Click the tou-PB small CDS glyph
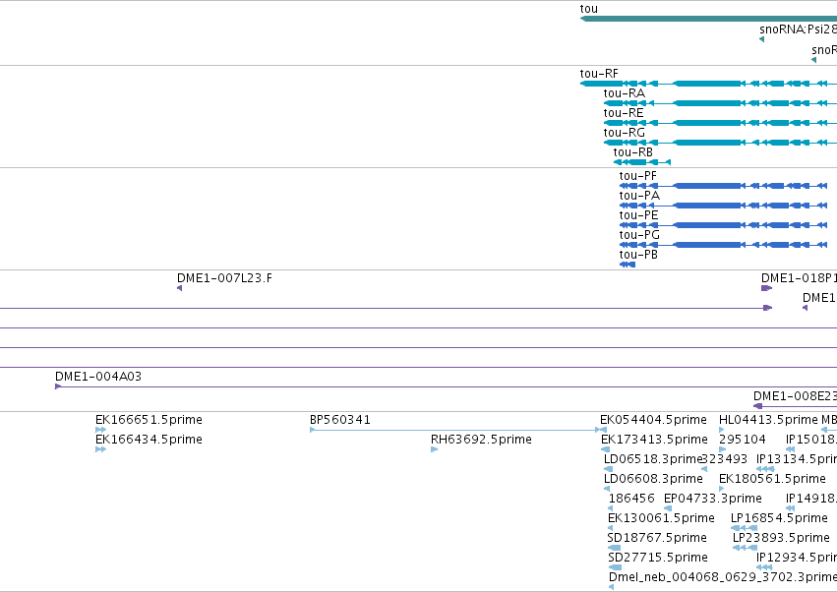This screenshot has width=837, height=592. 628,265
